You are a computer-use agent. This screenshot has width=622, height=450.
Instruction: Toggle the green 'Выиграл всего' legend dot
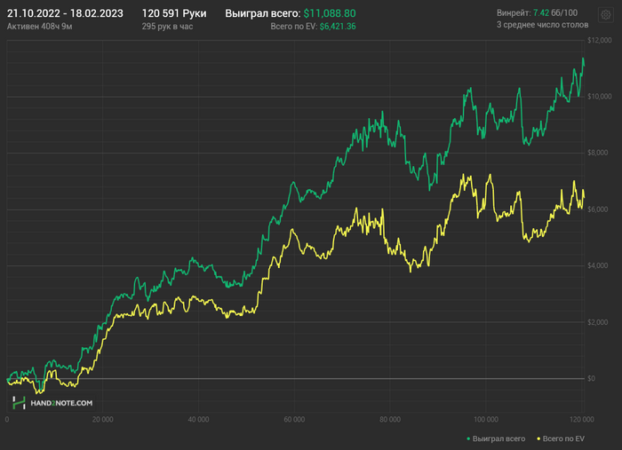(x=468, y=439)
